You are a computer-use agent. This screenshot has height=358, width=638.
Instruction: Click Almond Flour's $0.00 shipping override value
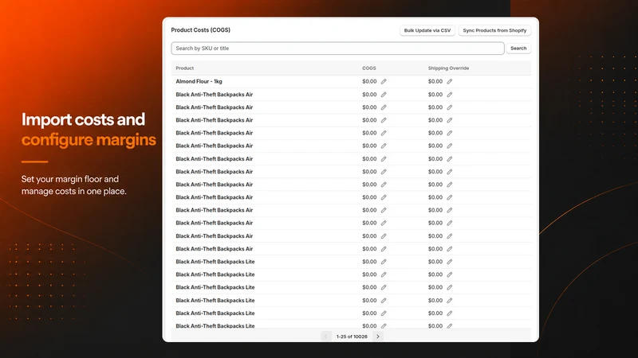pyautogui.click(x=435, y=82)
